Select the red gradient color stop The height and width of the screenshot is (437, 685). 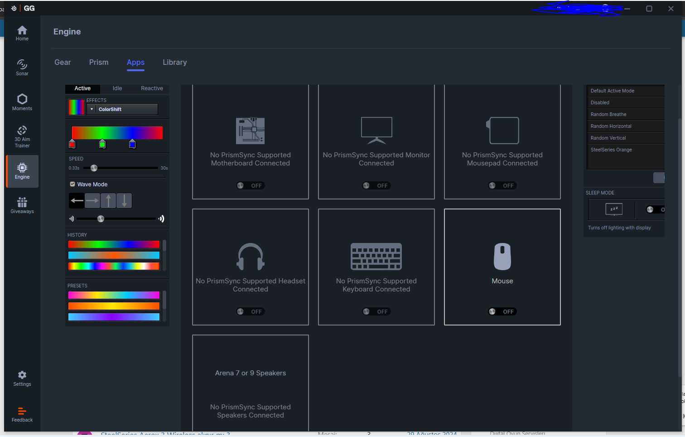(72, 144)
